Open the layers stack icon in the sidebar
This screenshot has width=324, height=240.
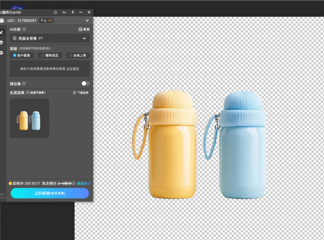(x=2, y=43)
